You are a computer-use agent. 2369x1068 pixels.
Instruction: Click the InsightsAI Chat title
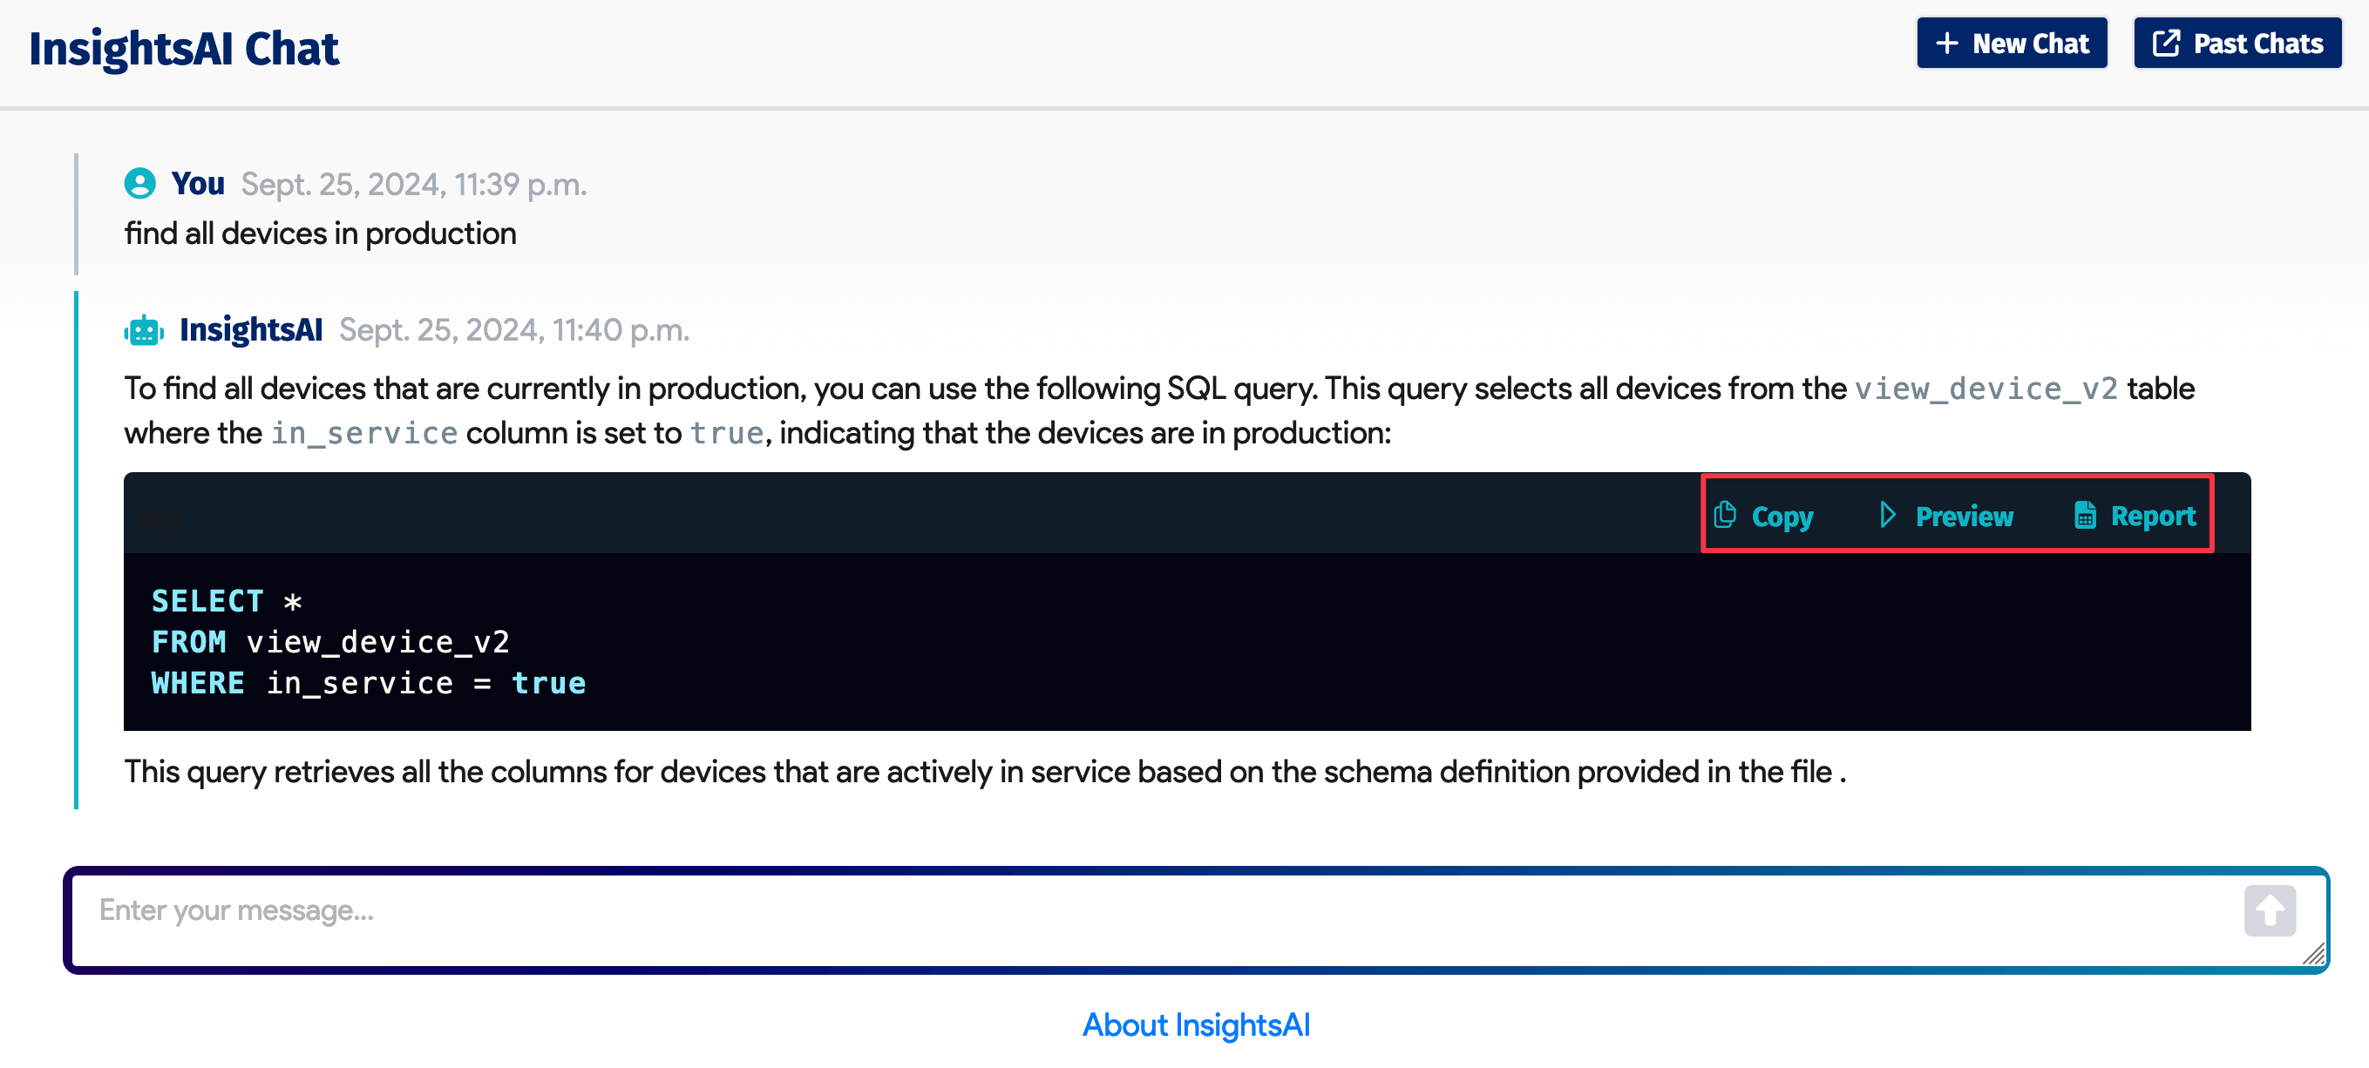click(184, 49)
